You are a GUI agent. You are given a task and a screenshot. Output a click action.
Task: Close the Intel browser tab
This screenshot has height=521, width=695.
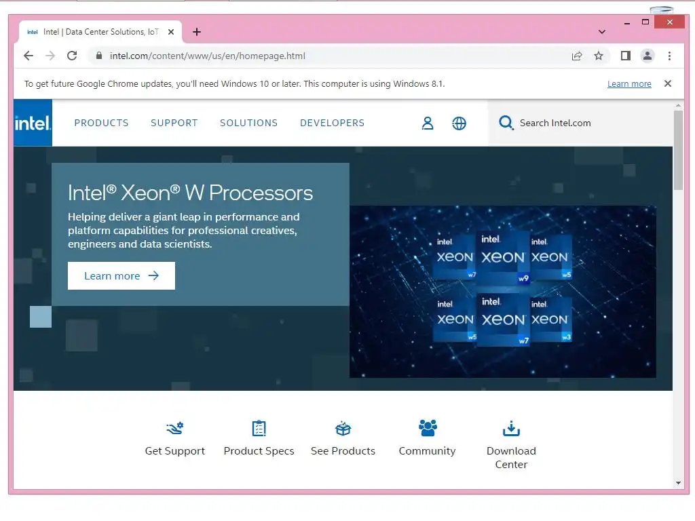click(171, 32)
